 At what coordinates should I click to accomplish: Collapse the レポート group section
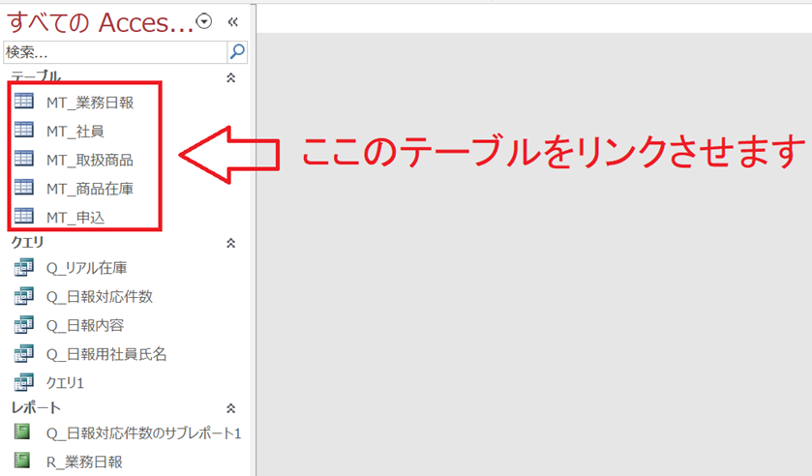click(x=230, y=408)
